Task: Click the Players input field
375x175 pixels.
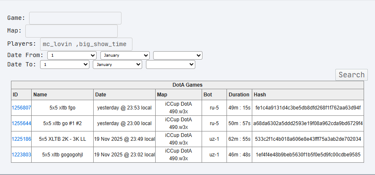Action: tap(86, 44)
